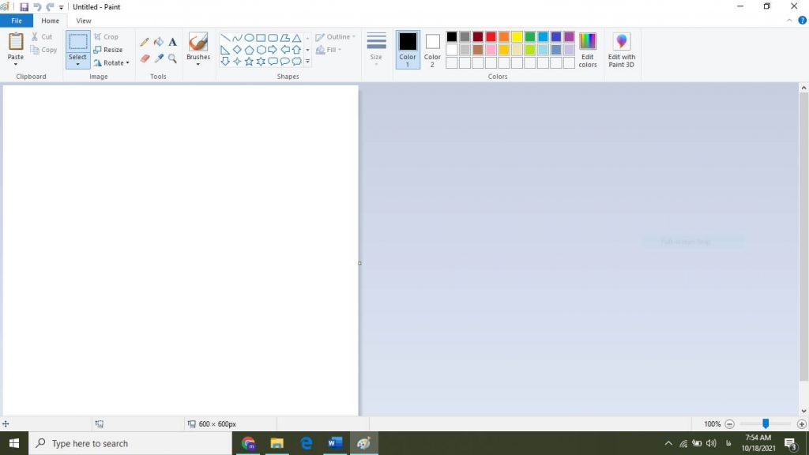Viewport: 809px width, 455px height.
Task: Select the Oval shape
Action: (249, 37)
